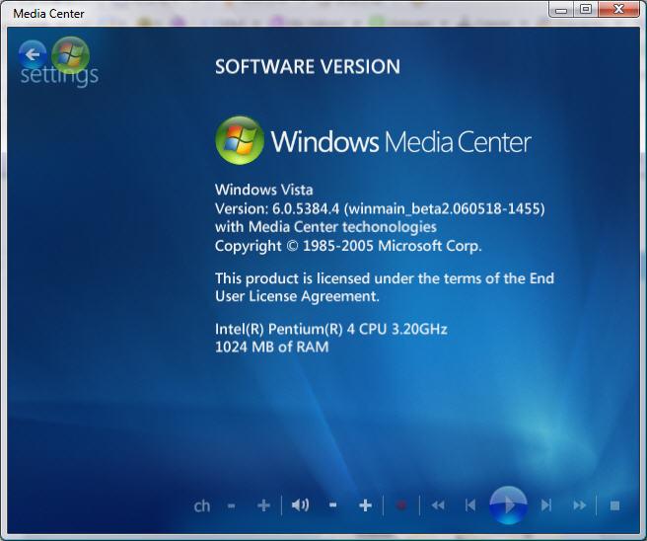This screenshot has width=647, height=541.
Task: Decrease volume with the minus button
Action: pos(333,504)
